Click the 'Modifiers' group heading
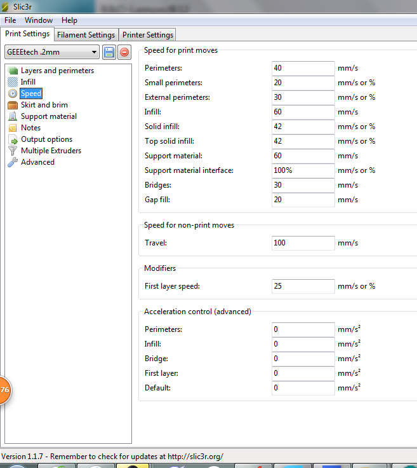Image resolution: width=417 pixels, height=468 pixels. tap(160, 268)
